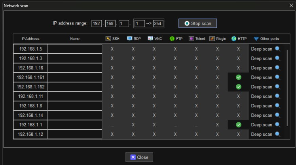Edit second IP octet field 168

[110, 24]
